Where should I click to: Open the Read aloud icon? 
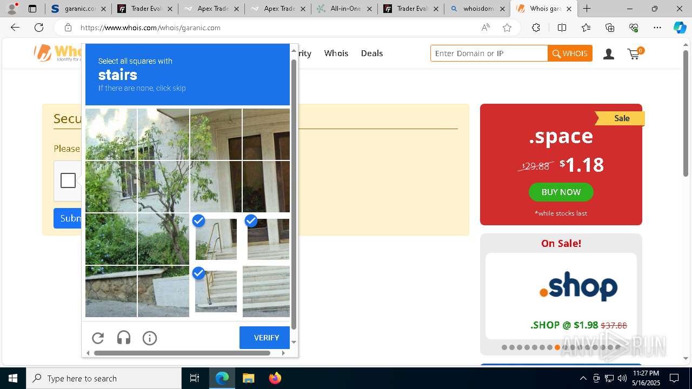(x=485, y=28)
